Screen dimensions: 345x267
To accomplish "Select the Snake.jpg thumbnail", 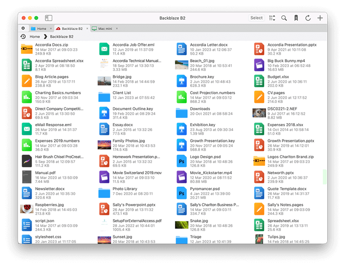I will (181, 225).
